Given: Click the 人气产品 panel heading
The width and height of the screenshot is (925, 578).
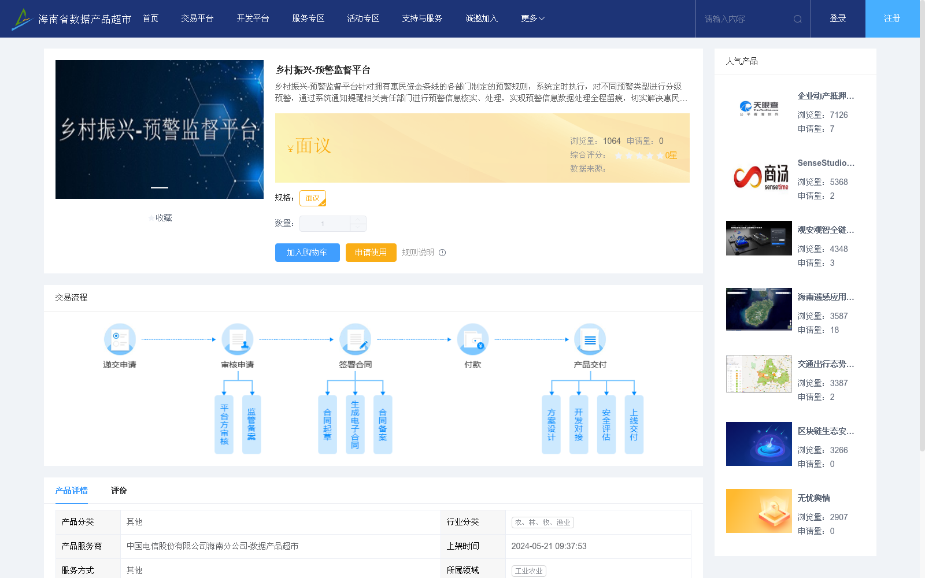Looking at the screenshot, I should coord(742,61).
